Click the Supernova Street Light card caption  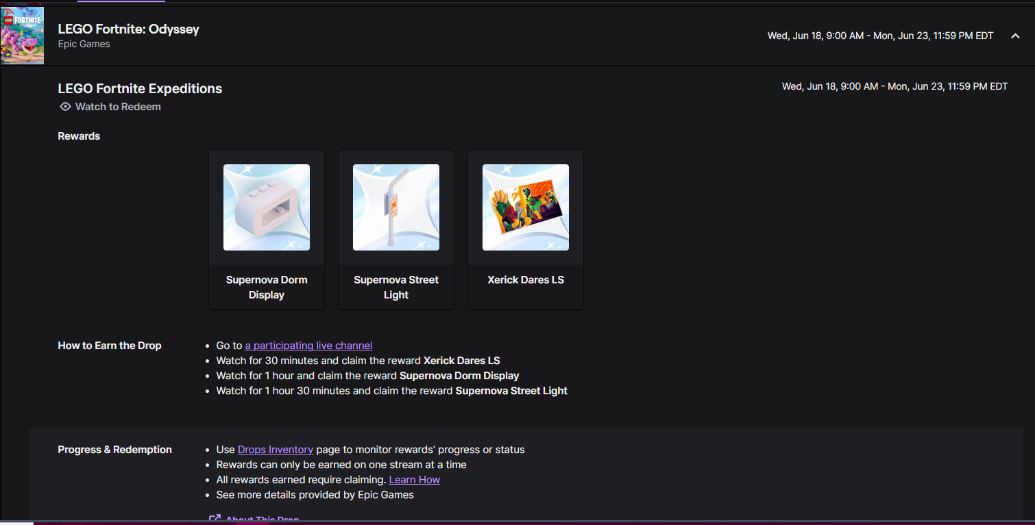(396, 287)
